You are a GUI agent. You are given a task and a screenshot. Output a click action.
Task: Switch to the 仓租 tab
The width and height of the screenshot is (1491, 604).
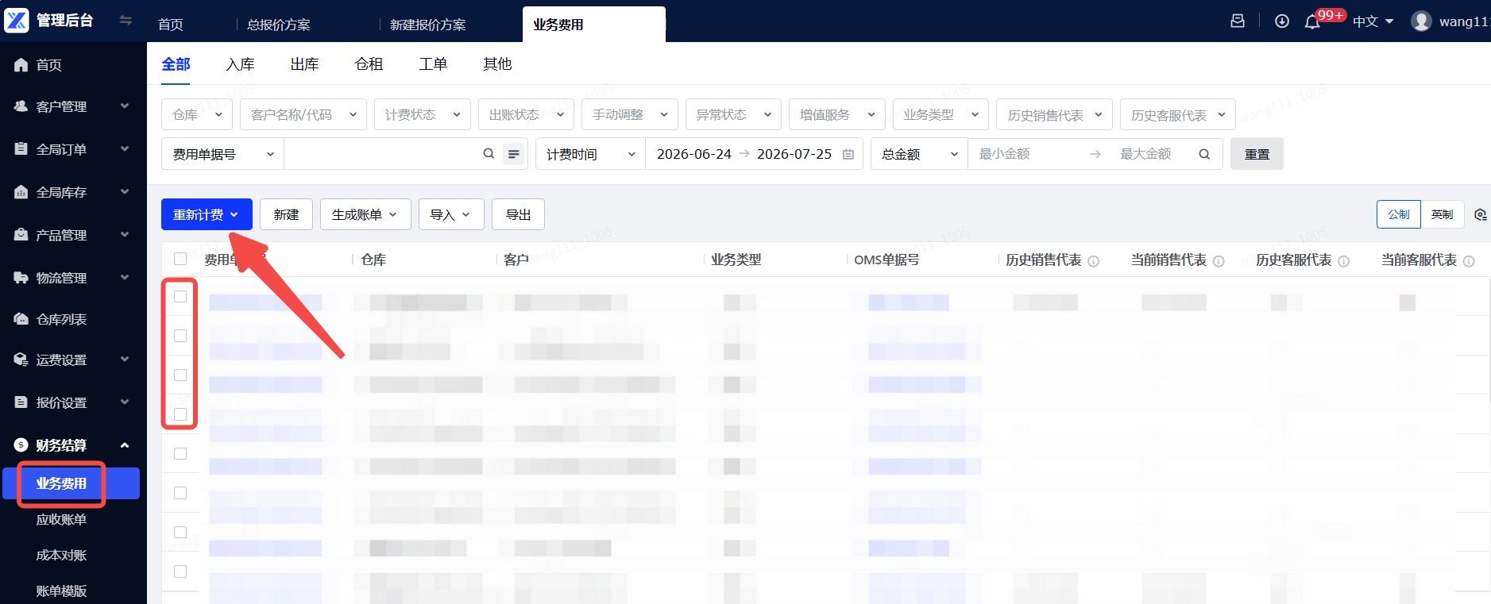tap(369, 64)
